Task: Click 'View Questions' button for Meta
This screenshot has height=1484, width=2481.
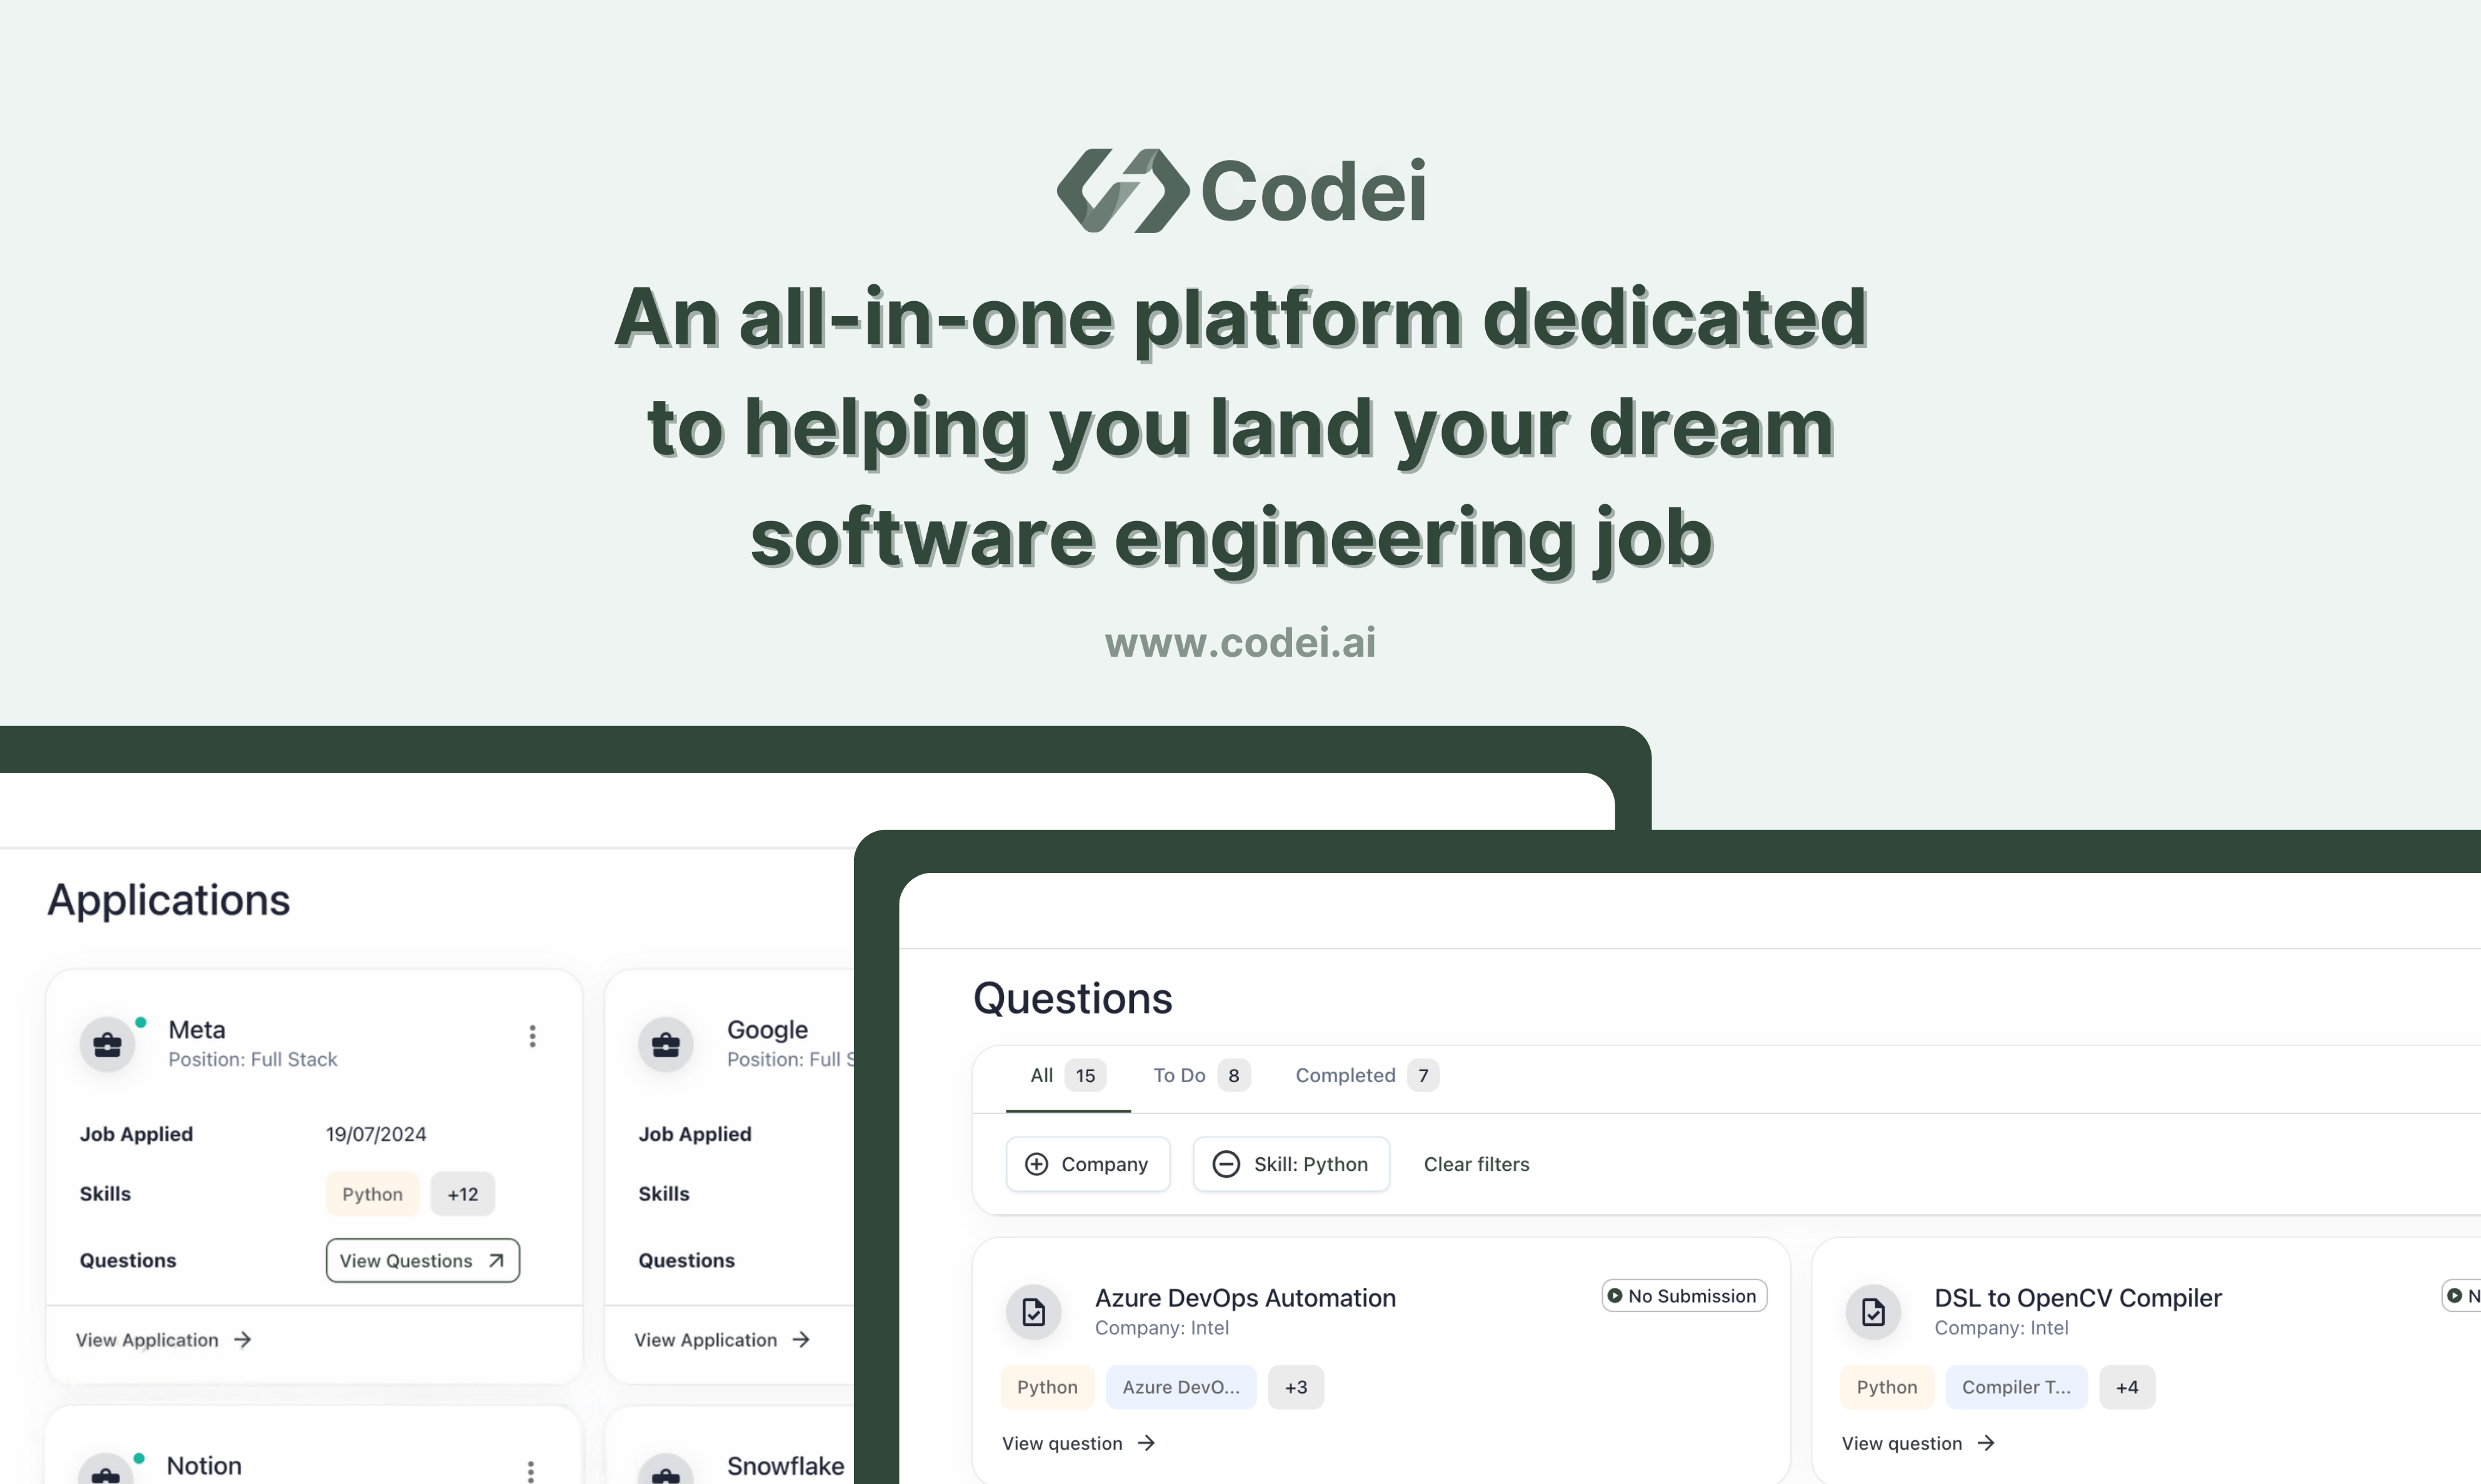Action: (x=421, y=1260)
